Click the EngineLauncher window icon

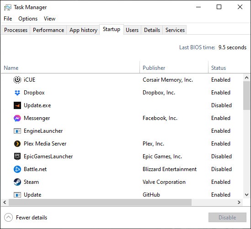(x=17, y=131)
